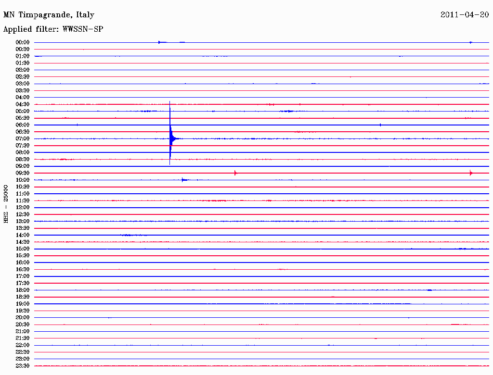Click the station title 'MN Timpagrande, Italy'
This screenshot has height=375, width=493.
click(49, 15)
